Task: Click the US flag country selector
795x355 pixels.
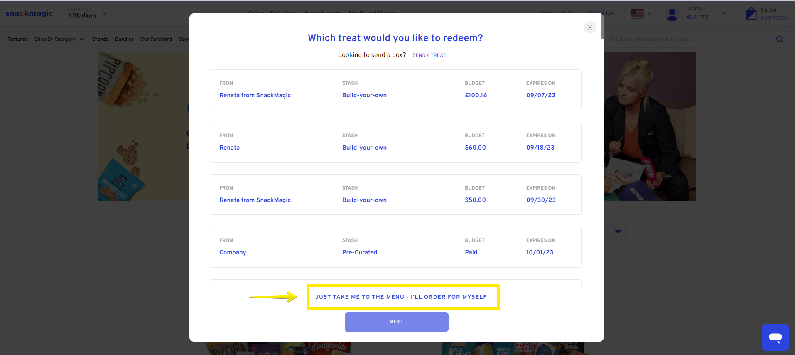Action: [x=637, y=14]
